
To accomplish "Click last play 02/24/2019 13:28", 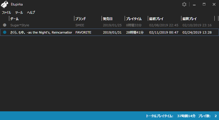I will 197,32.
